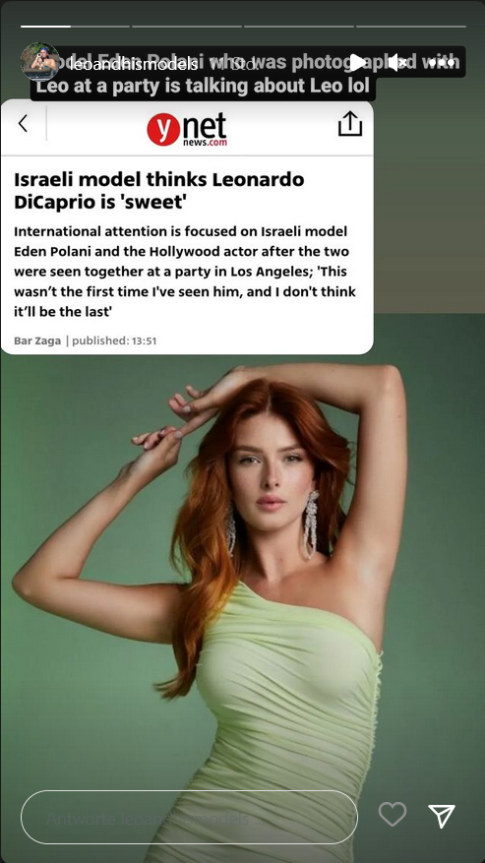Jump to the first story progress segment
485x863 pixels.
(75, 27)
